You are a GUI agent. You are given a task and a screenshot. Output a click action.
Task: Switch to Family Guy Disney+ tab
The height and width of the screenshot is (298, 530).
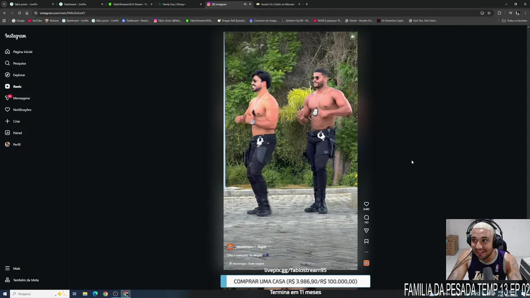180,4
